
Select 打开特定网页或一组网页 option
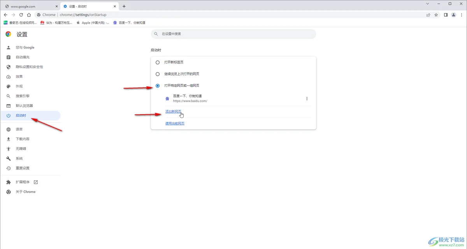[158, 85]
